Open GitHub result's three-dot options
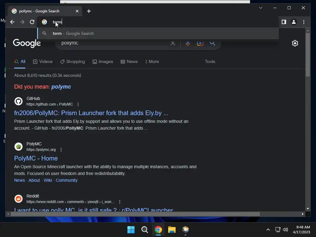Viewport: 316px width, 237px height. (x=78, y=104)
